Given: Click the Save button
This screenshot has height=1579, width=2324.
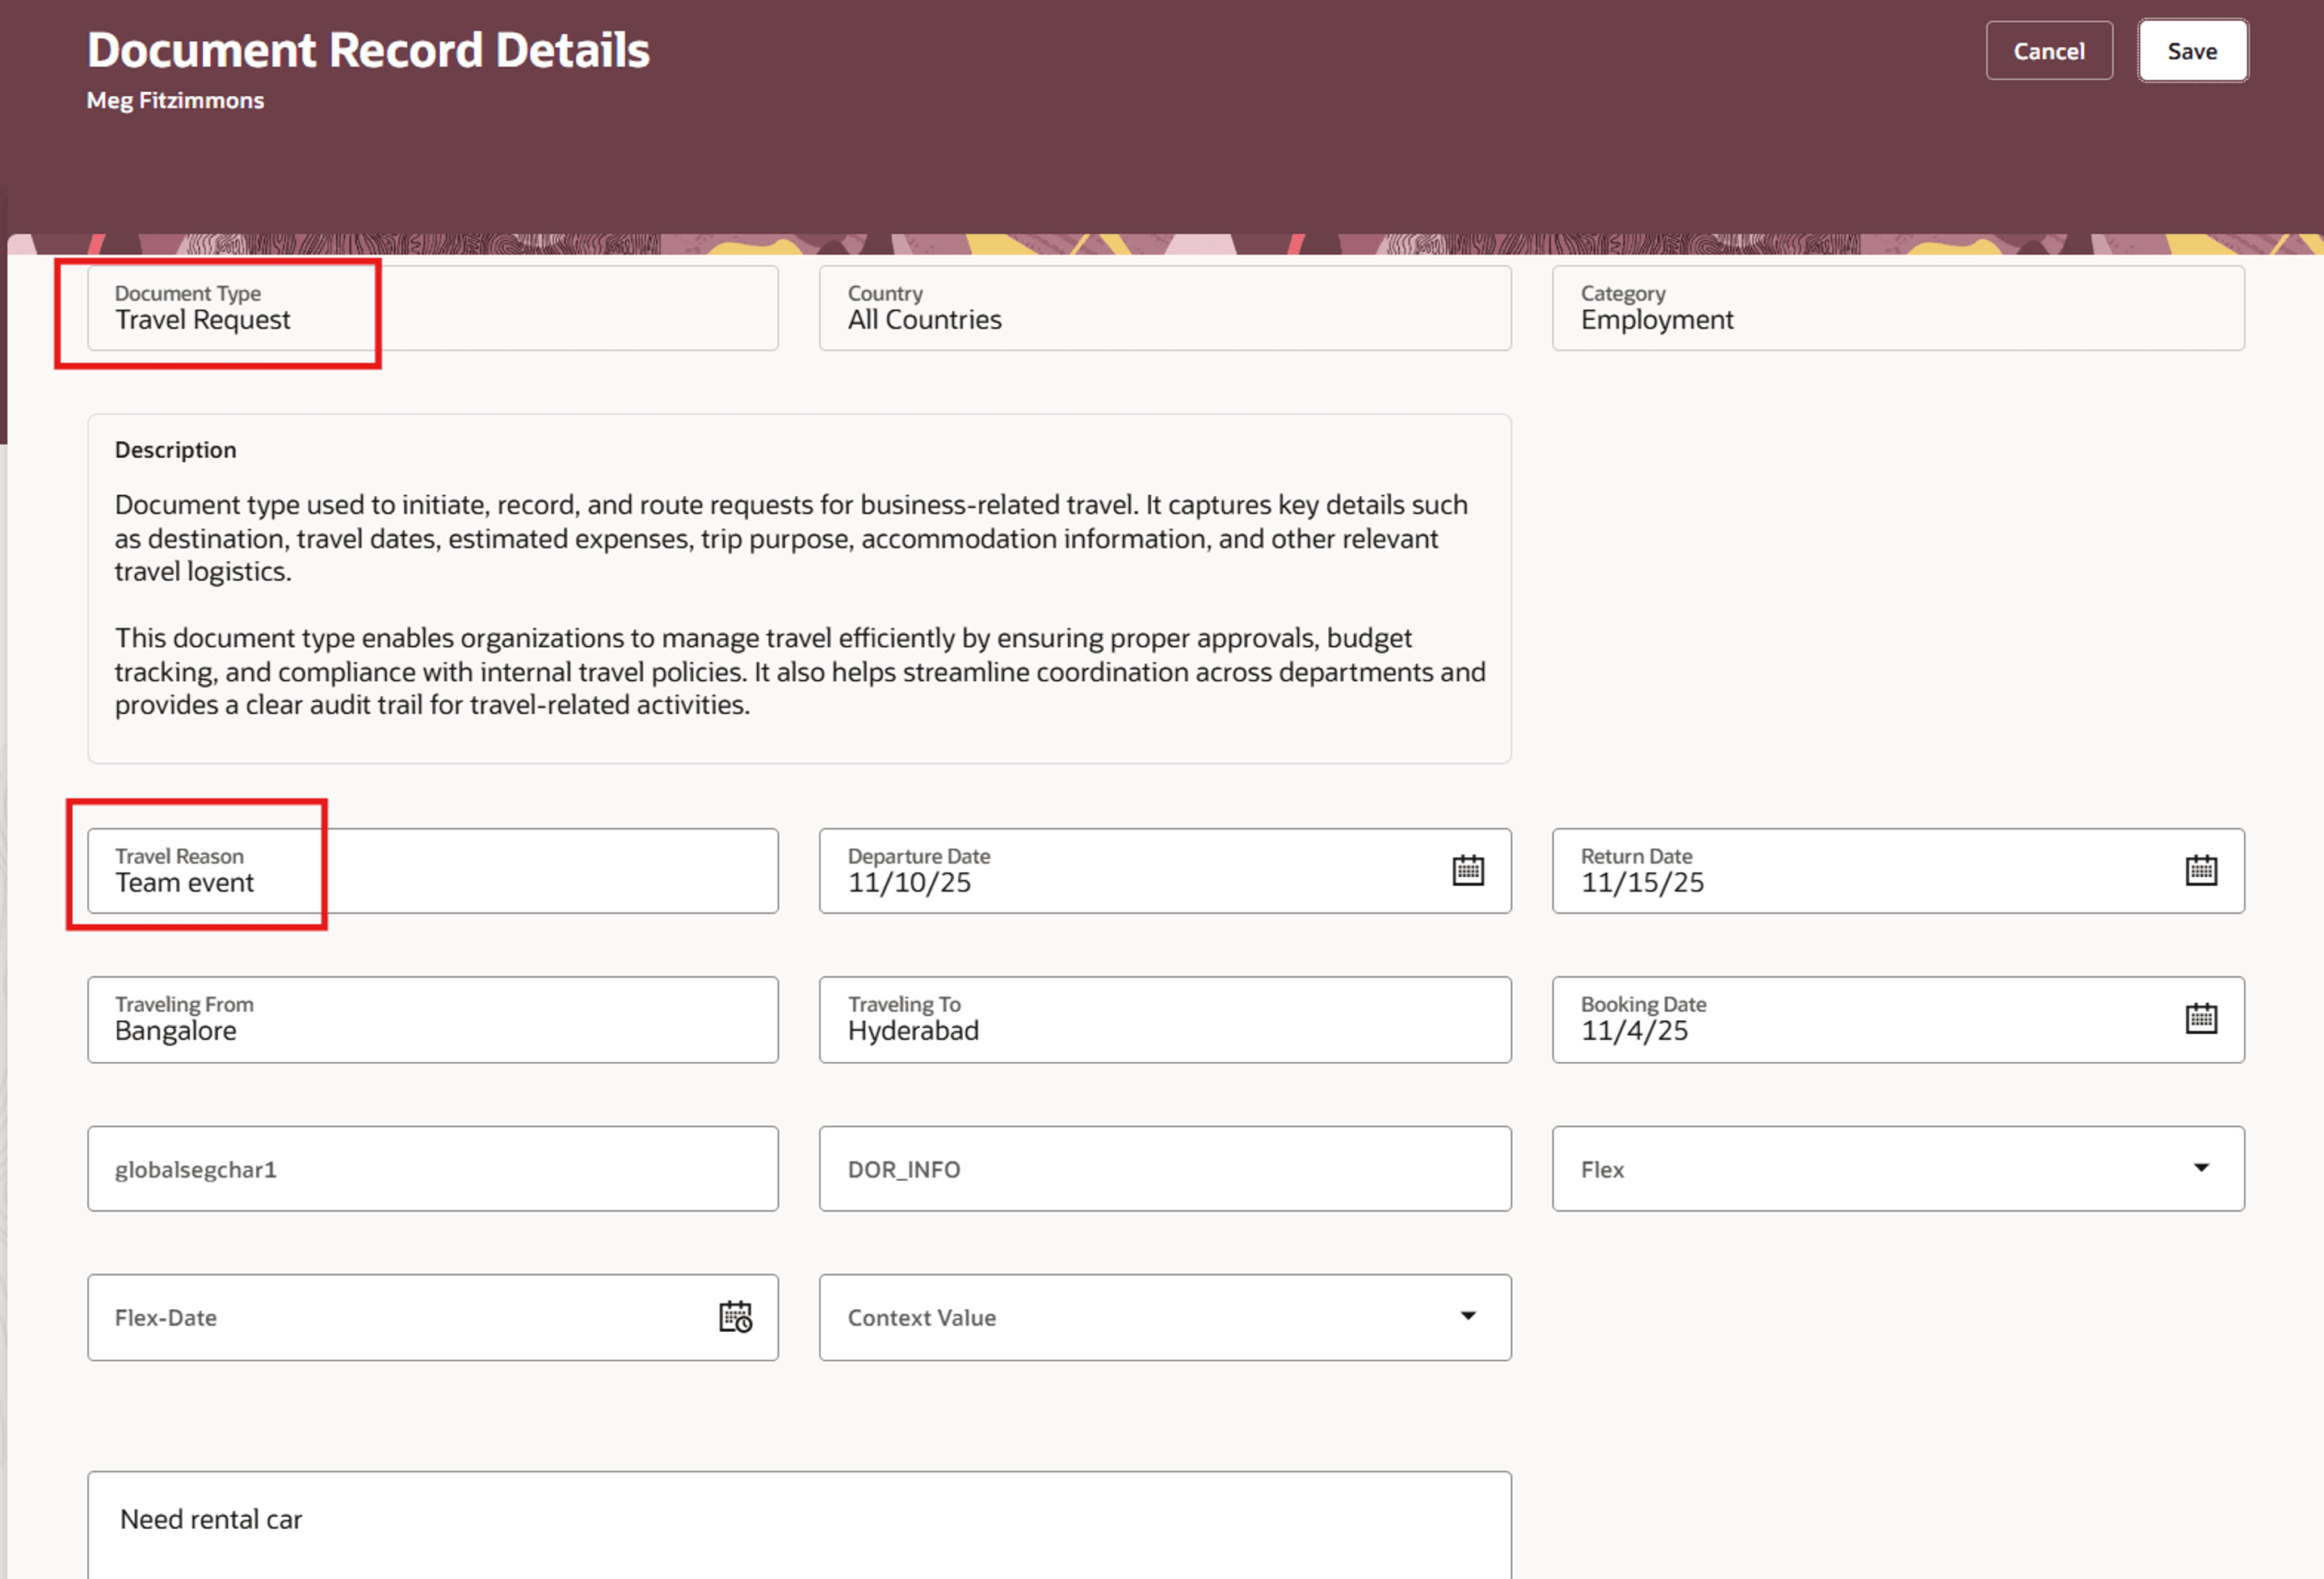Looking at the screenshot, I should (x=2192, y=50).
